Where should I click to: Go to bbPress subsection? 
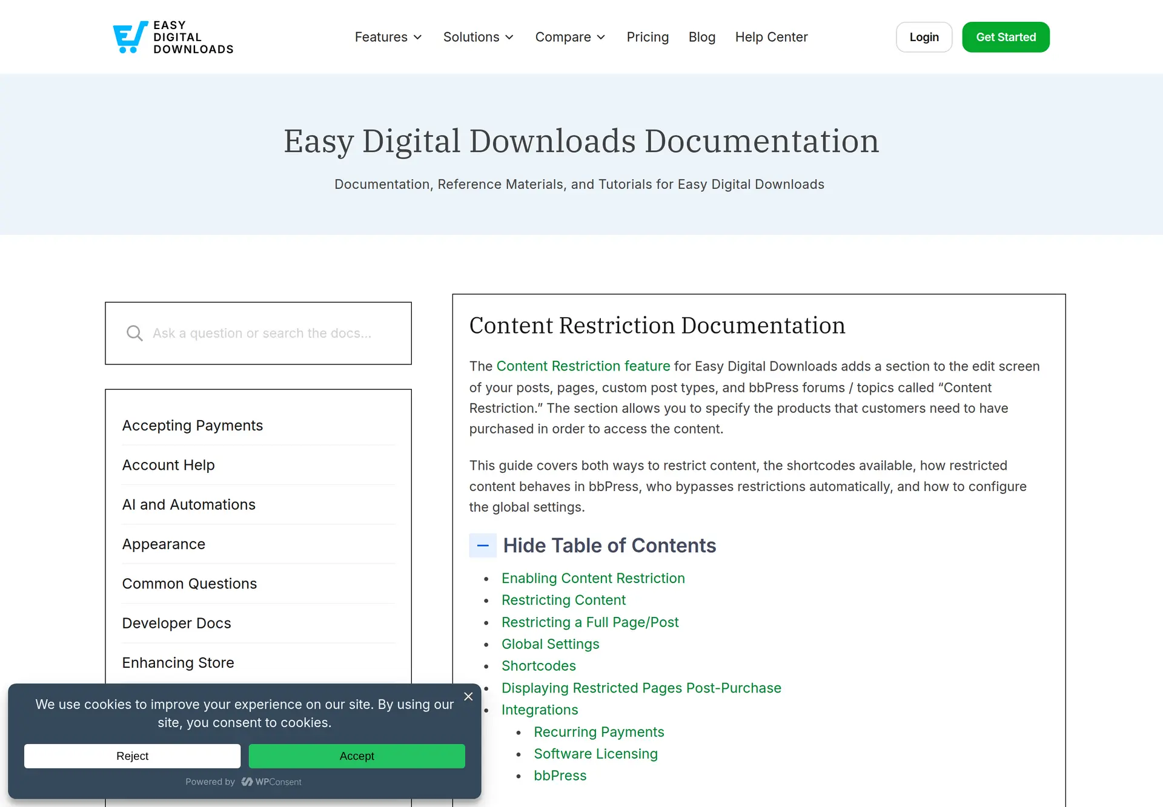click(560, 776)
